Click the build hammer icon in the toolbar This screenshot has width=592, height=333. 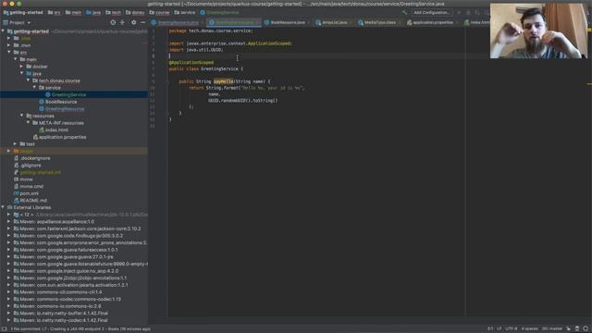pyautogui.click(x=404, y=12)
